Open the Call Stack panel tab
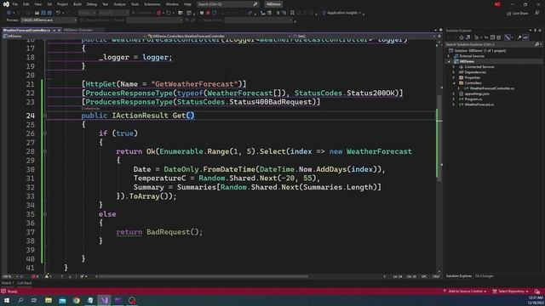545x306 pixels. click(25, 283)
